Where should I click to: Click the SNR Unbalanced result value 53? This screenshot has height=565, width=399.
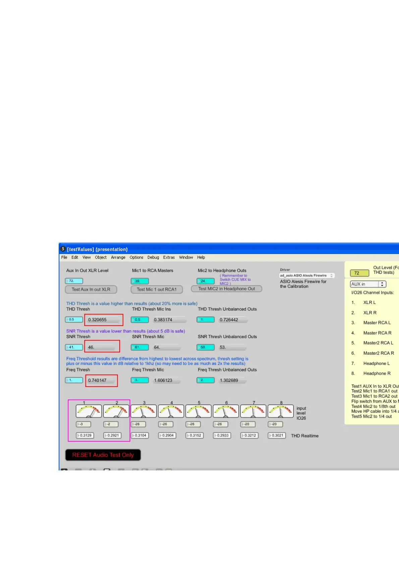tap(232, 347)
